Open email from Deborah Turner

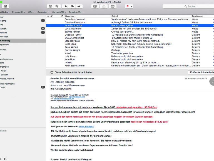(130, 35)
